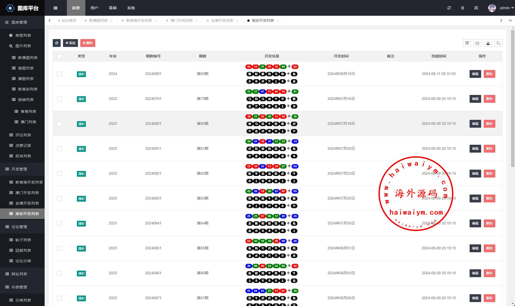Click the print table icon
This screenshot has height=306, width=515.
pyautogui.click(x=477, y=43)
